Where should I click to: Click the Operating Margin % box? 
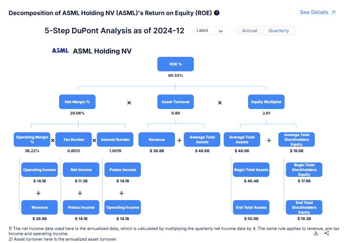click(32, 139)
